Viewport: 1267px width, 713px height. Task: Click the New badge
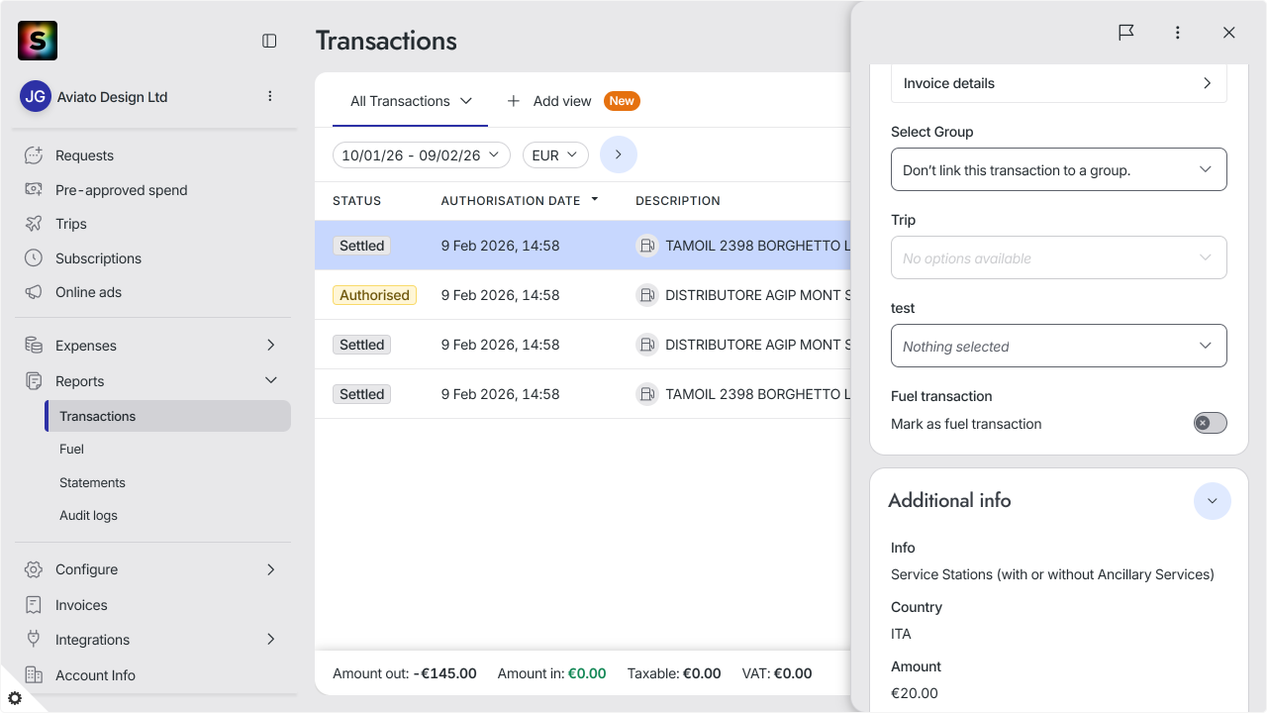(622, 101)
